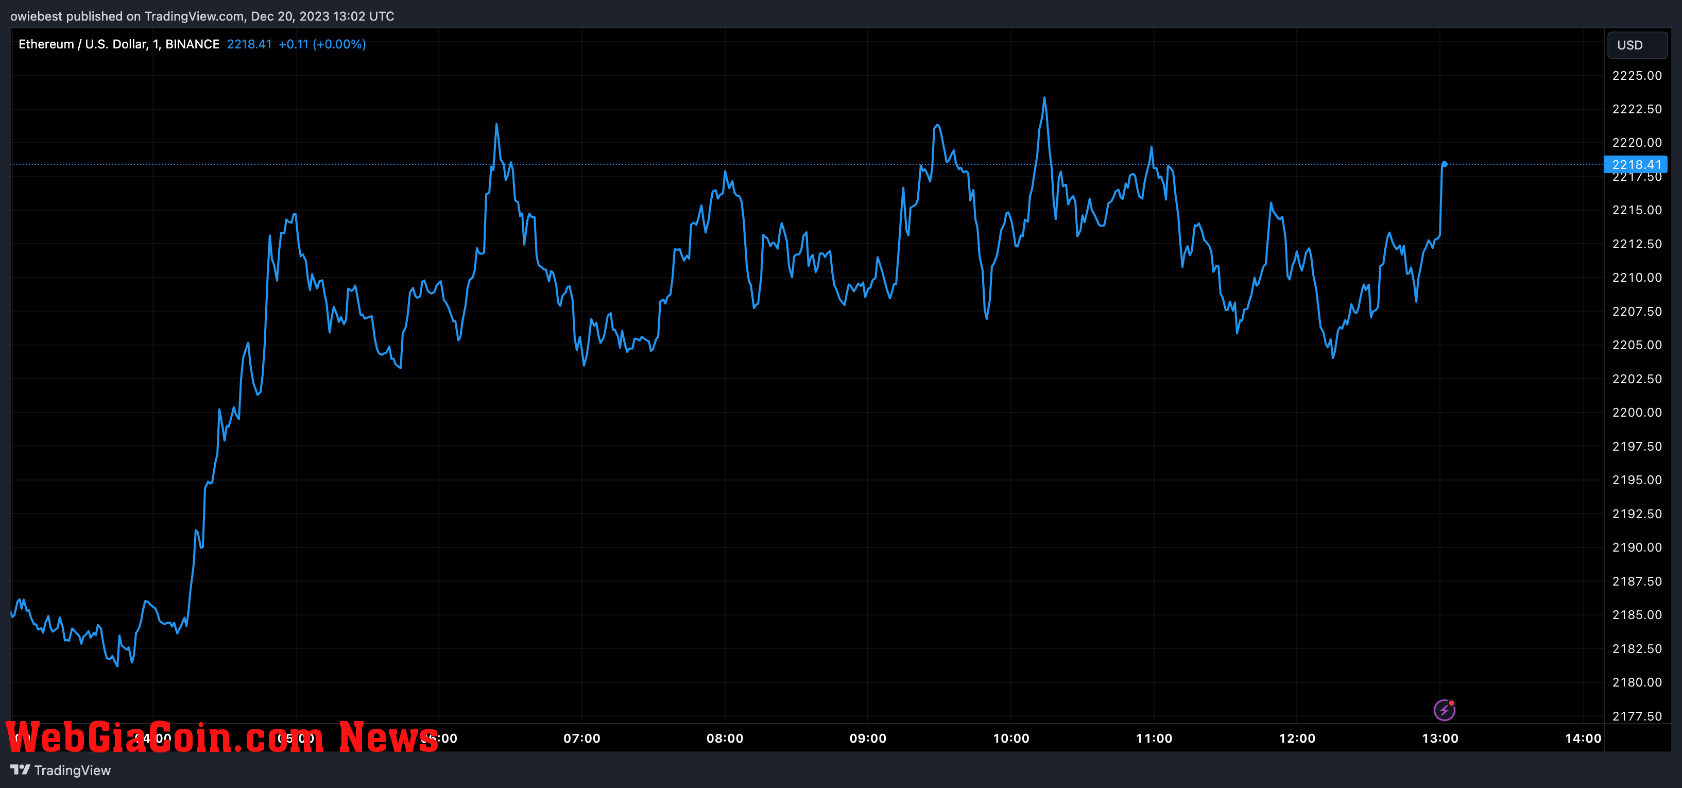Click the 2192.50 price axis label
This screenshot has width=1682, height=788.
click(1637, 514)
